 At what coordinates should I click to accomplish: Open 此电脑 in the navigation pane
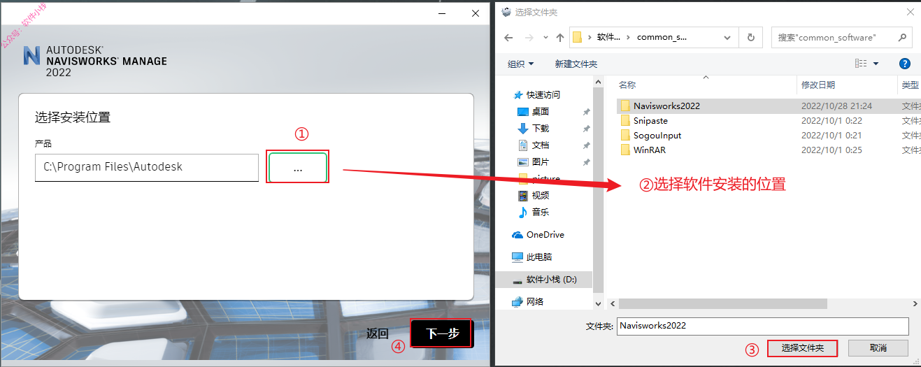539,257
